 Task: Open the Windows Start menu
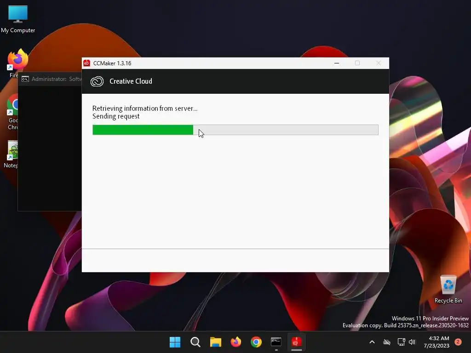click(175, 342)
